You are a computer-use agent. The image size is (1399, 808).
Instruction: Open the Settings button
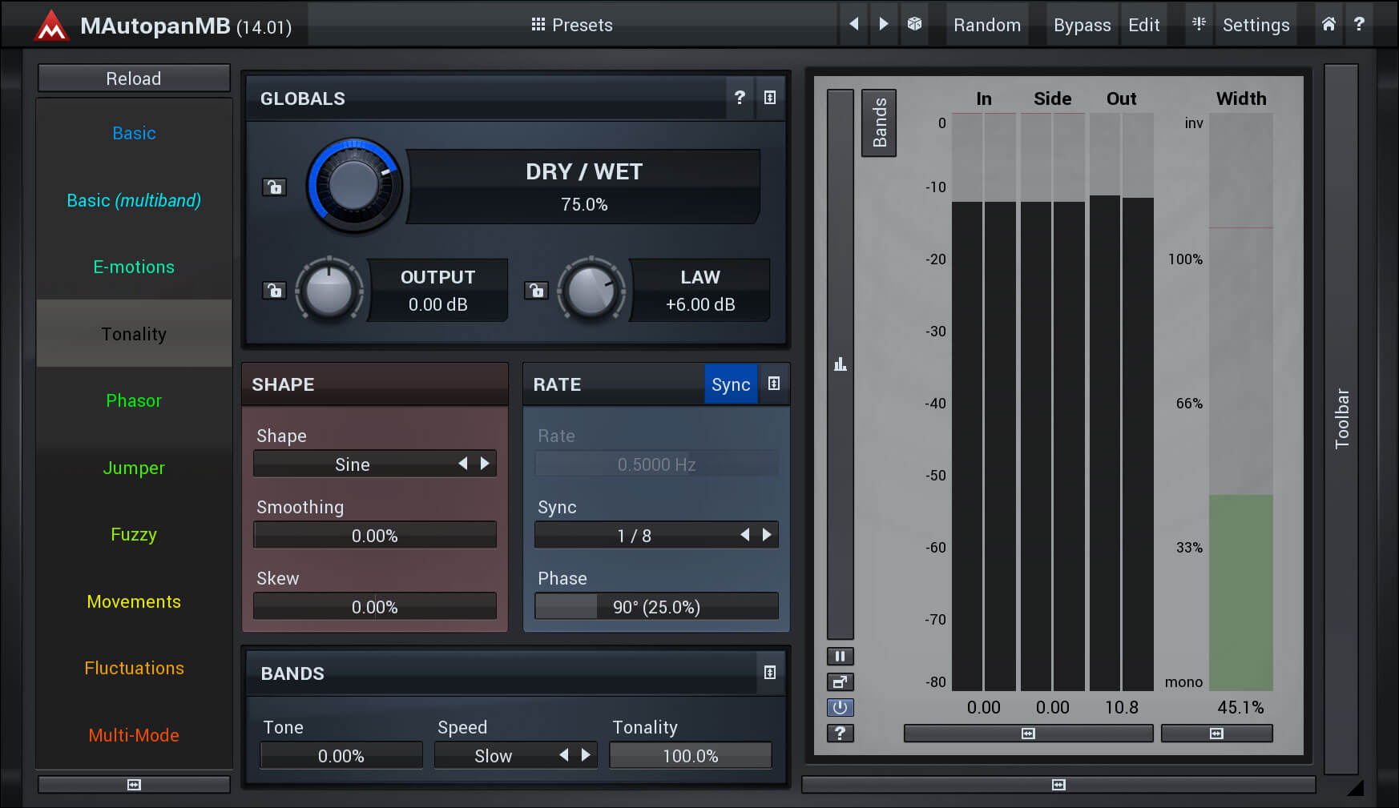1256,25
